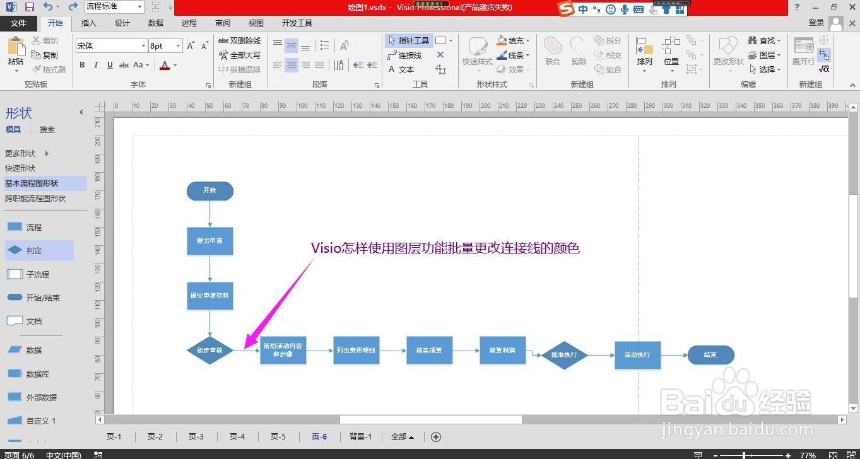Toggle Italic formatting
The width and height of the screenshot is (860, 459).
click(x=96, y=65)
